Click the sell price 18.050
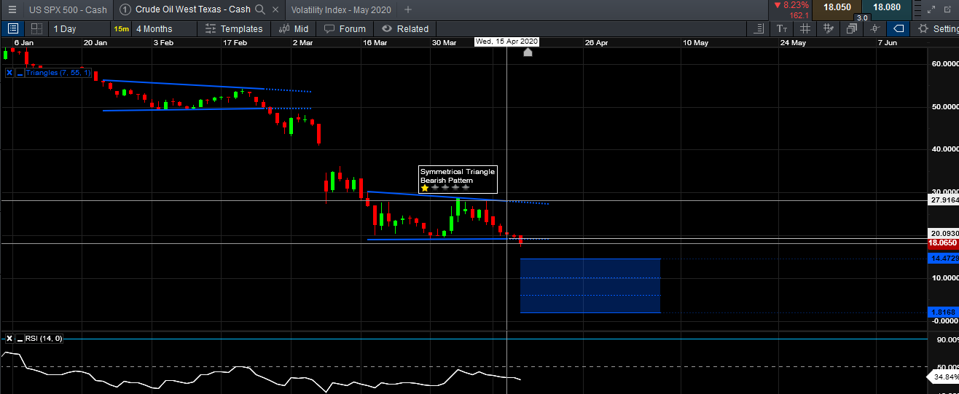The width and height of the screenshot is (959, 394). (x=838, y=7)
